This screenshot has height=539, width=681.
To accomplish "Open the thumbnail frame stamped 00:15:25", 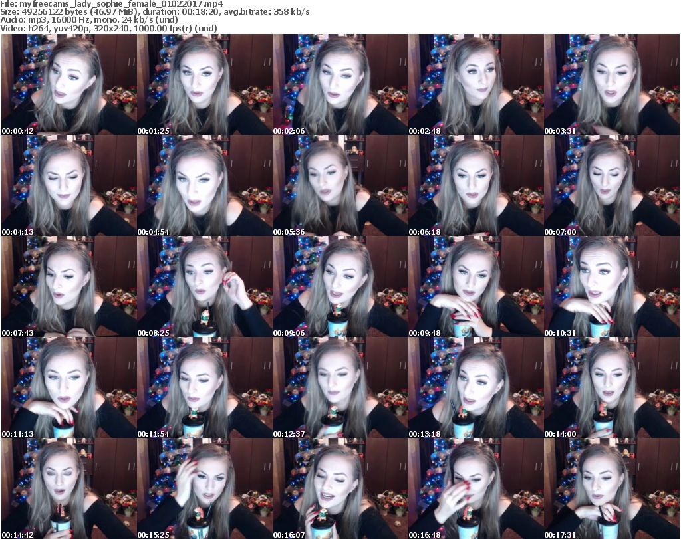I will coord(205,488).
